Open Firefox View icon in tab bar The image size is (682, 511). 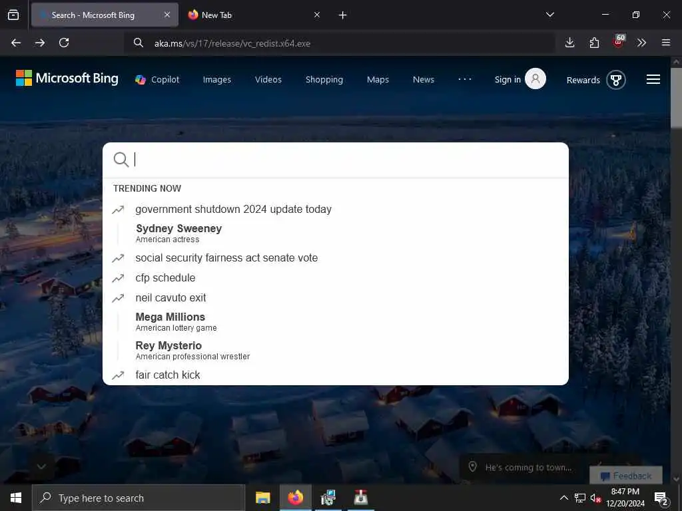(x=13, y=15)
